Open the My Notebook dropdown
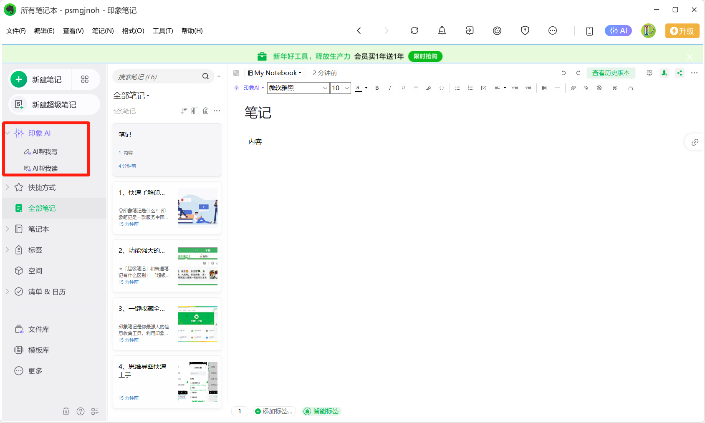This screenshot has width=705, height=423. pyautogui.click(x=275, y=73)
